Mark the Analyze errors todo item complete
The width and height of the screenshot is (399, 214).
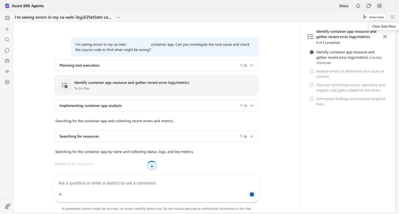312,71
